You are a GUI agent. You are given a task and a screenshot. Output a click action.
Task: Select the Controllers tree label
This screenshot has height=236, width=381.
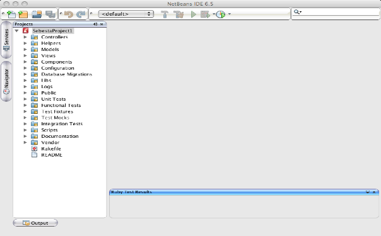click(x=54, y=37)
